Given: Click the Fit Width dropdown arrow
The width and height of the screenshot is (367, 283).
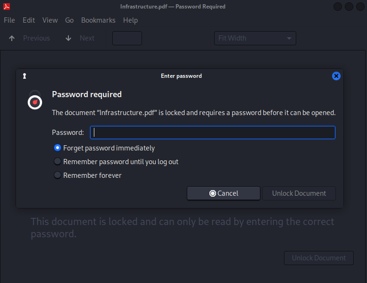Looking at the screenshot, I should 289,38.
